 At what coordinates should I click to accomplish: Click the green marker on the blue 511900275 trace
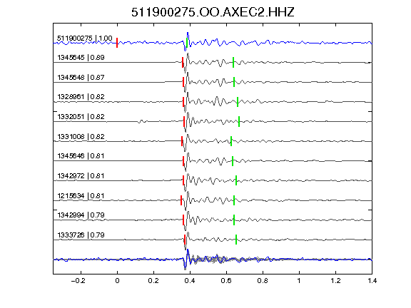[x=187, y=43]
